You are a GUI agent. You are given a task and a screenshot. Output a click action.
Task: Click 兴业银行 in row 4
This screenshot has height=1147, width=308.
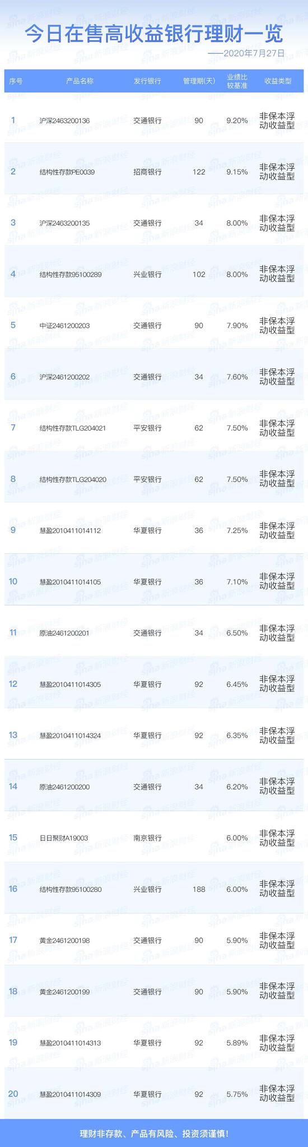[147, 275]
